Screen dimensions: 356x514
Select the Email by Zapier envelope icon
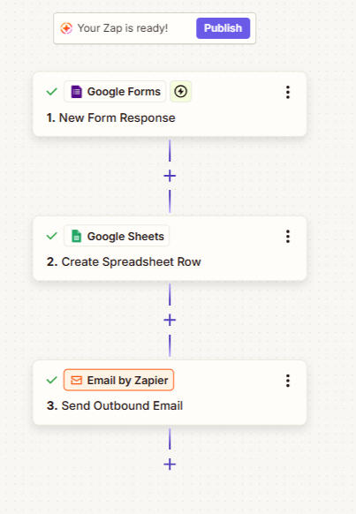point(76,381)
